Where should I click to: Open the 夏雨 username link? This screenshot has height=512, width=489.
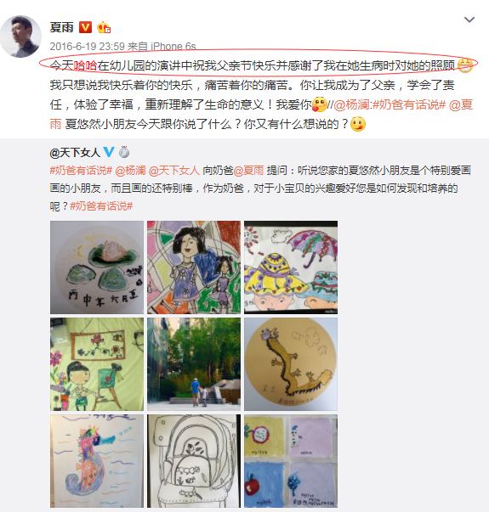pyautogui.click(x=62, y=27)
